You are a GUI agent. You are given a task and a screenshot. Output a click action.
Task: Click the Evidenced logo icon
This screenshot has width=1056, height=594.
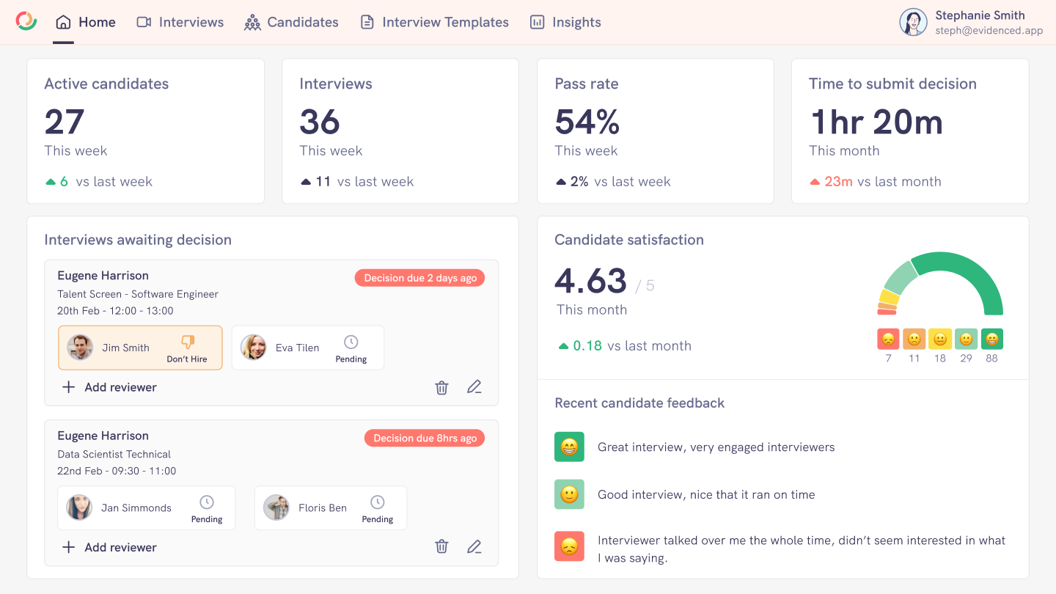click(26, 22)
